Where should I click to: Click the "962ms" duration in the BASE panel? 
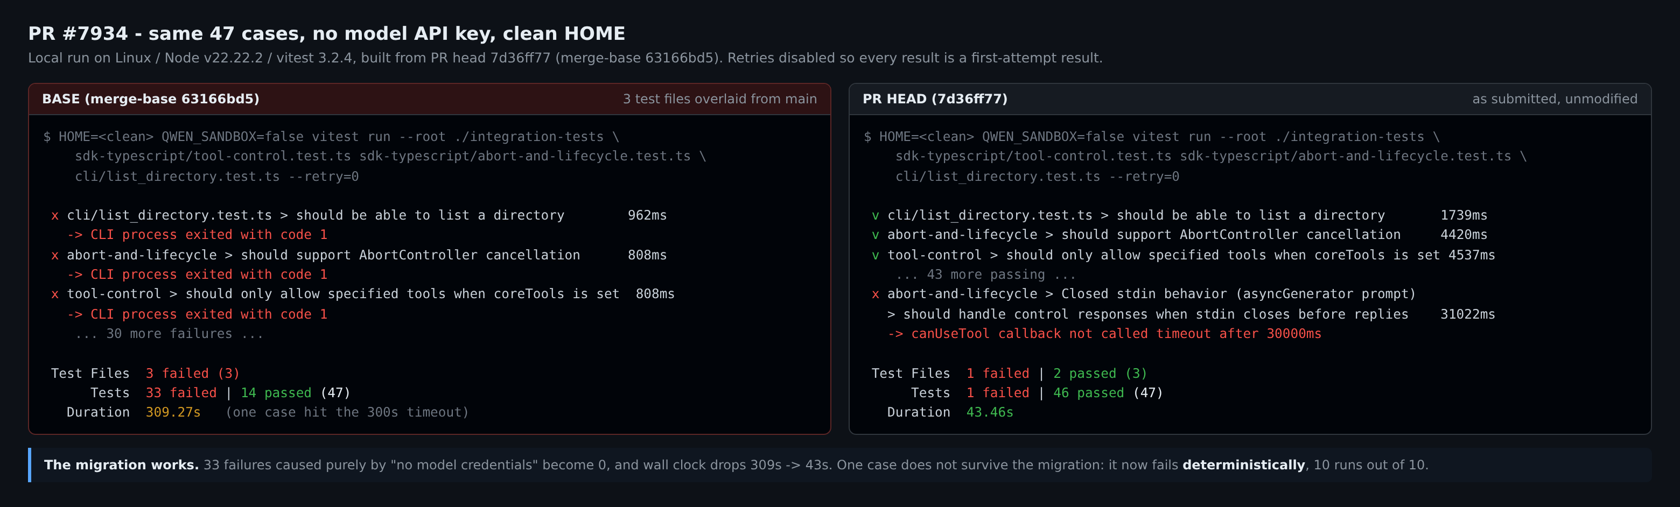pyautogui.click(x=647, y=215)
